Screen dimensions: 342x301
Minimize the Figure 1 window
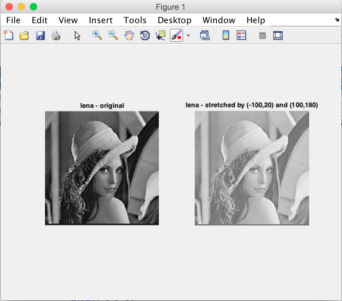(x=21, y=7)
